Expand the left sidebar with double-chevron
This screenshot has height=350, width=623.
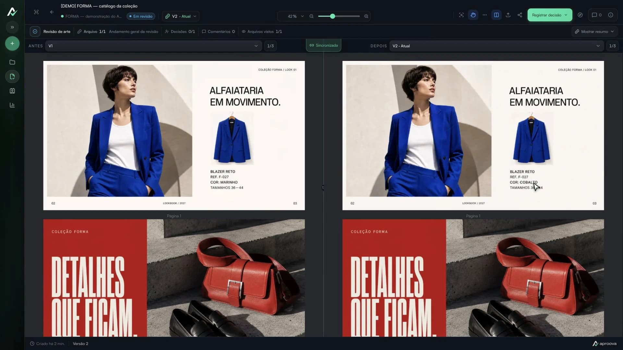point(12,27)
